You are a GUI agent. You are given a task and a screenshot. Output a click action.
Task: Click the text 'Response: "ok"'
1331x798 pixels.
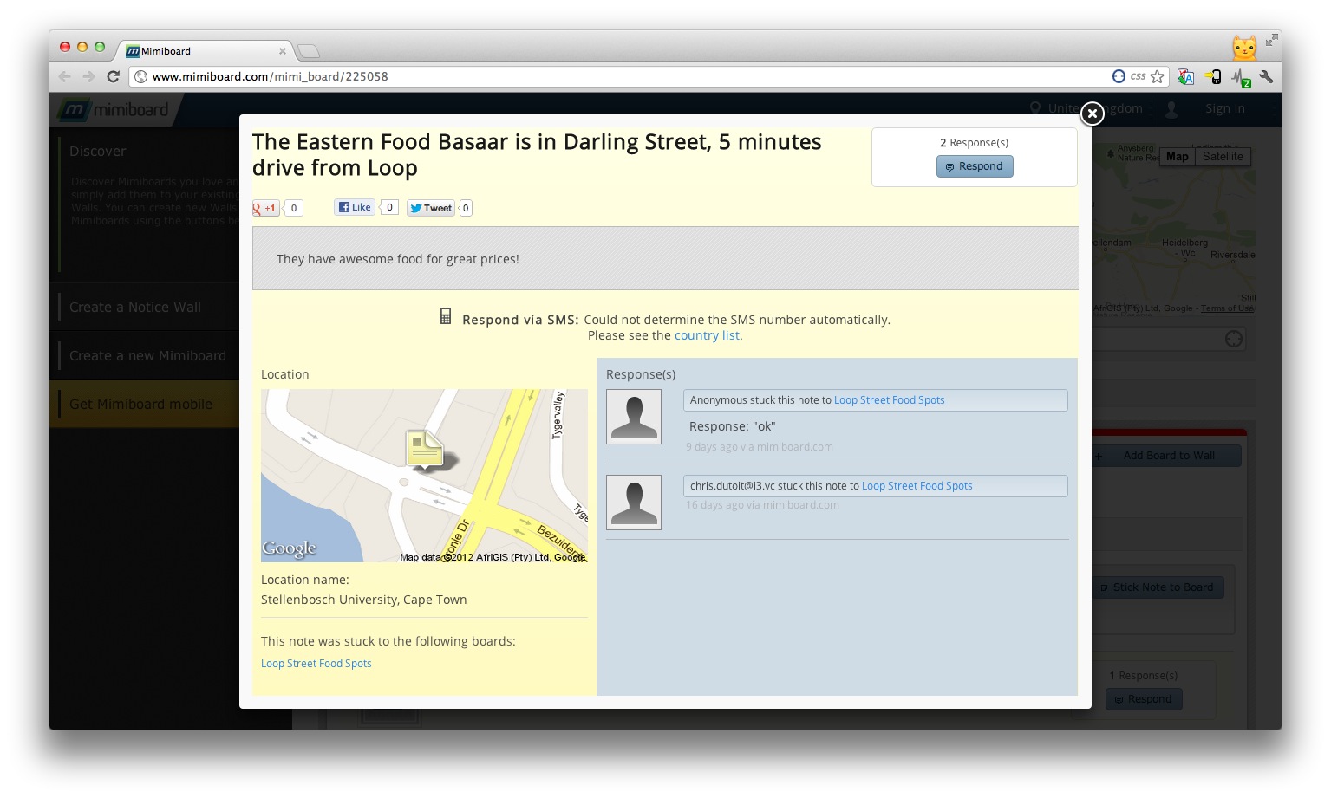coord(733,426)
